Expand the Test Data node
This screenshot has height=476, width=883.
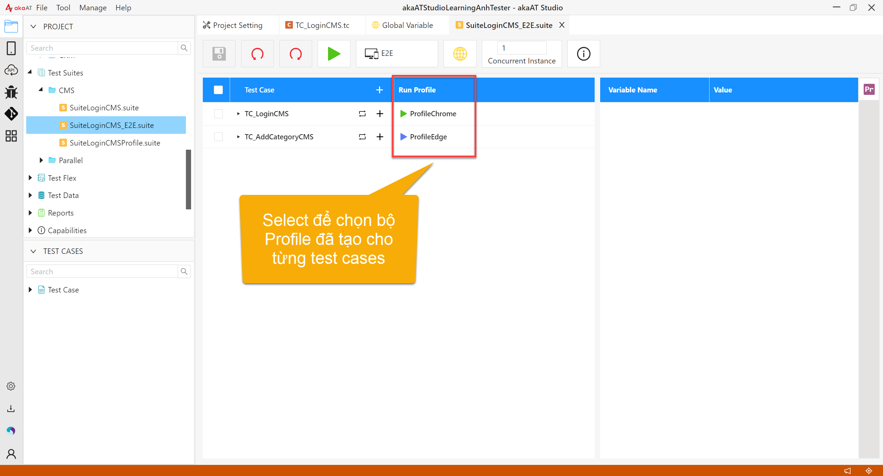[x=30, y=195]
